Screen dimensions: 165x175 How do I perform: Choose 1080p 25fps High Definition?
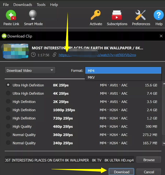(8, 110)
